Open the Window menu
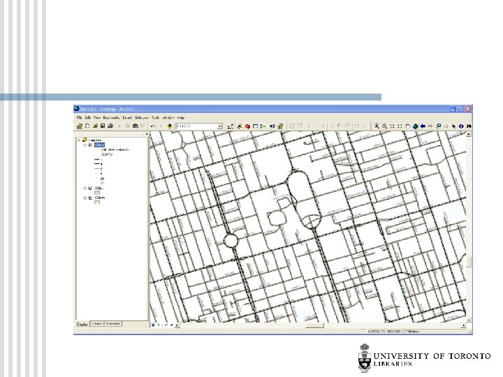Image resolution: width=503 pixels, height=377 pixels. (x=168, y=118)
